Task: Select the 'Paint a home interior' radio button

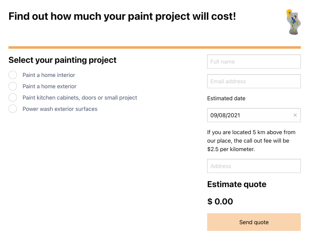Action: pyautogui.click(x=13, y=75)
